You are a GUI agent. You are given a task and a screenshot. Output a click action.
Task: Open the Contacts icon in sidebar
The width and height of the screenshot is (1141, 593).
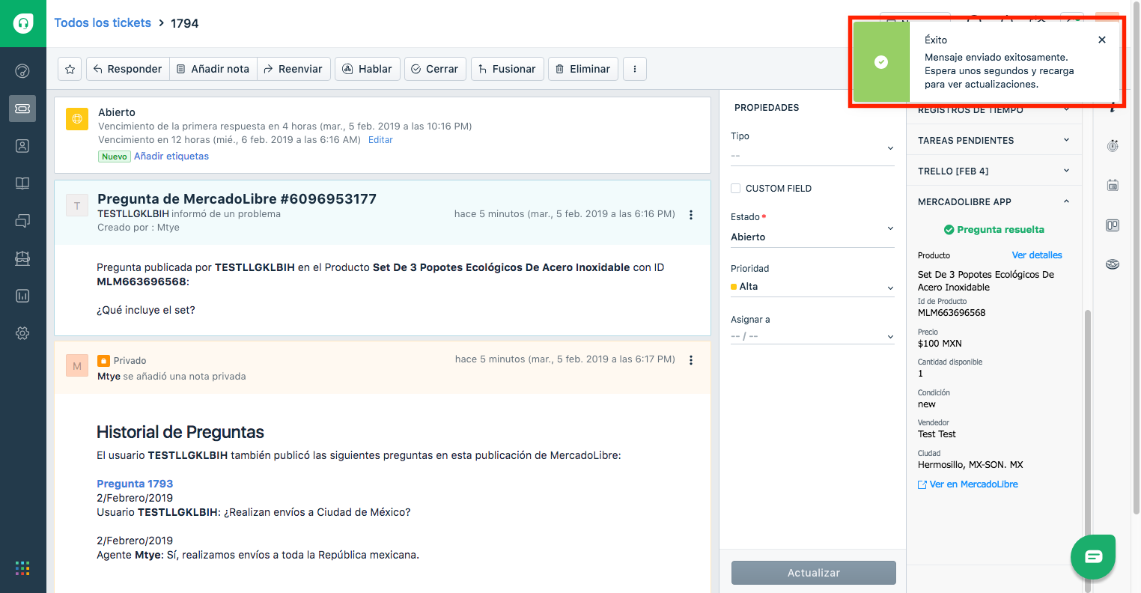22,146
